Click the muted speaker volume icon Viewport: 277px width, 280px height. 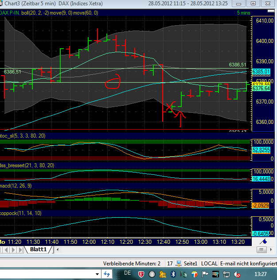click(x=237, y=274)
